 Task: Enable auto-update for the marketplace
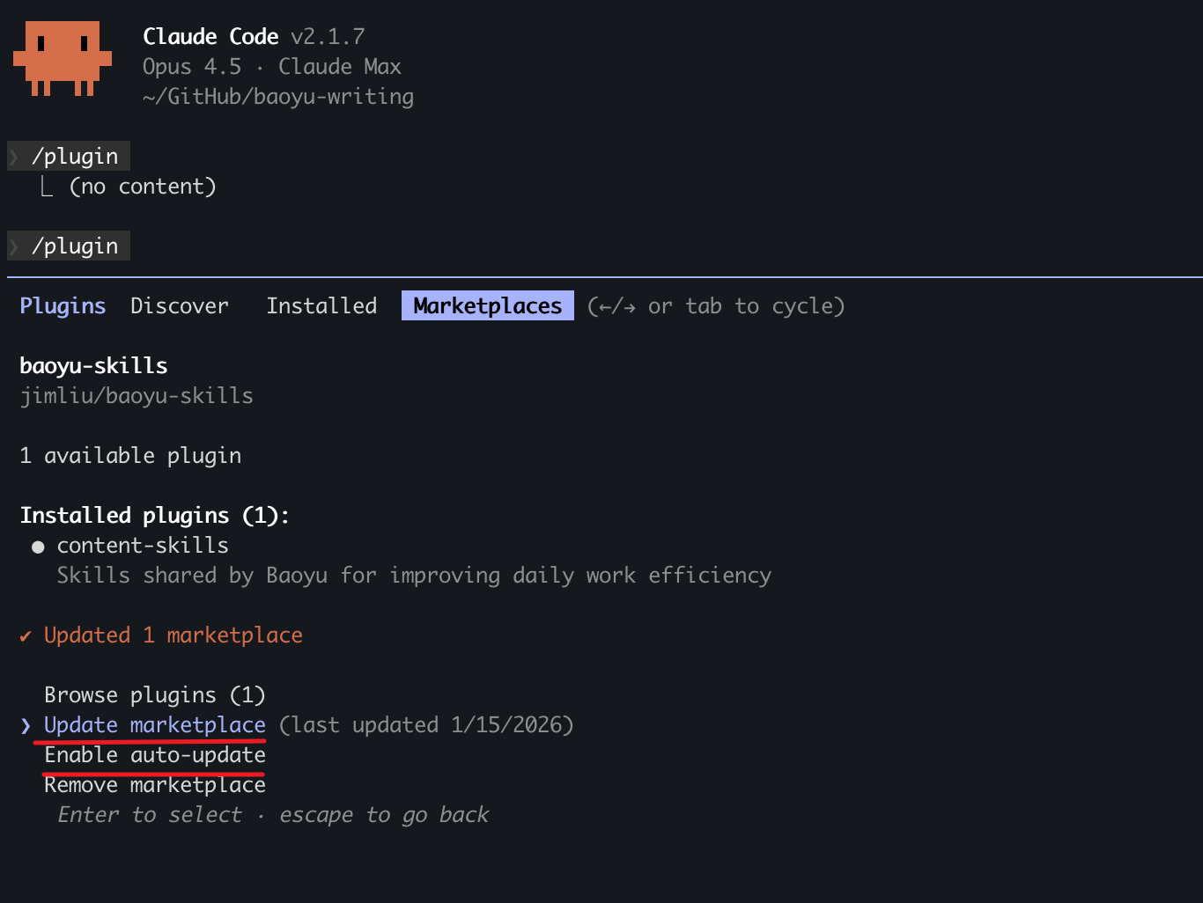153,754
